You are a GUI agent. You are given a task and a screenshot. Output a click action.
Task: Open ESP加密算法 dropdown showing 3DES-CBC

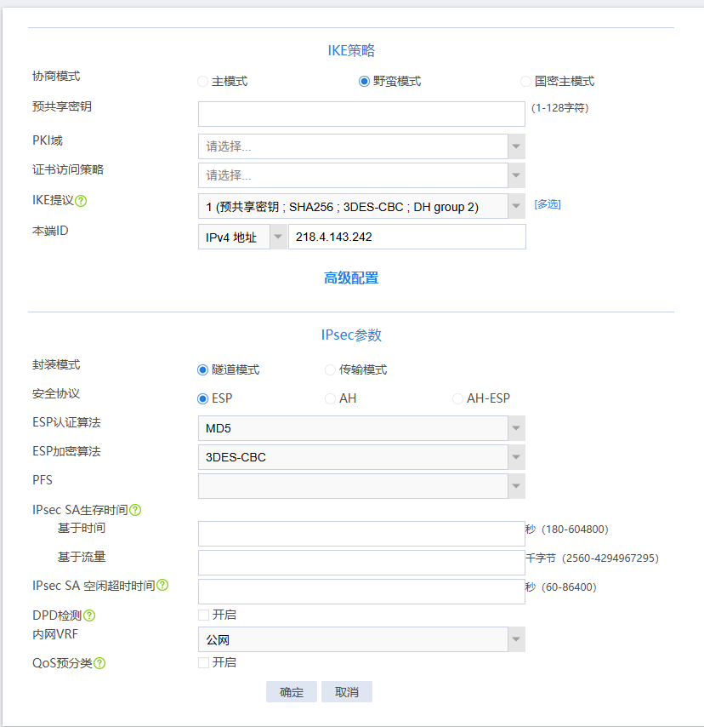361,457
